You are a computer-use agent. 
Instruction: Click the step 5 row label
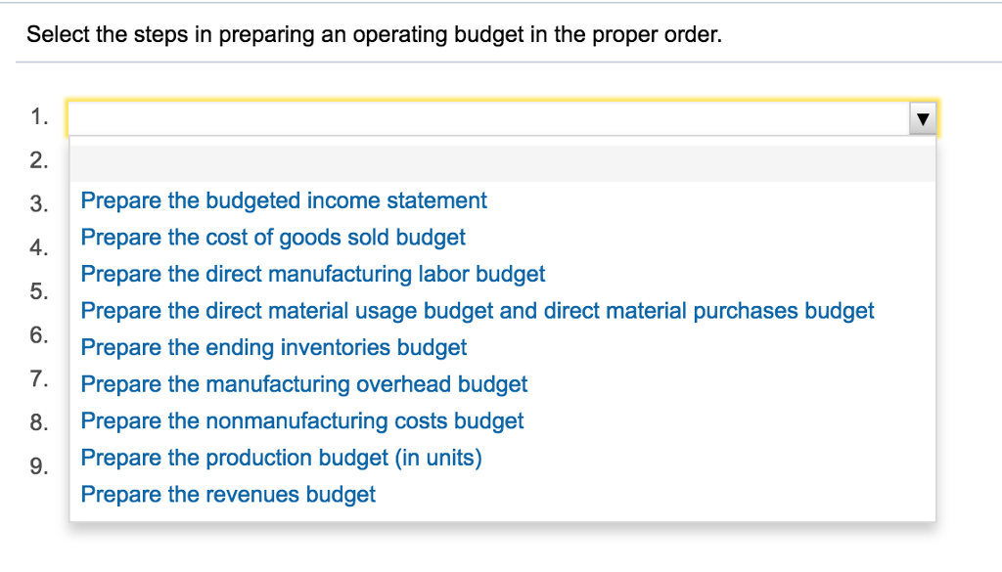tap(38, 291)
